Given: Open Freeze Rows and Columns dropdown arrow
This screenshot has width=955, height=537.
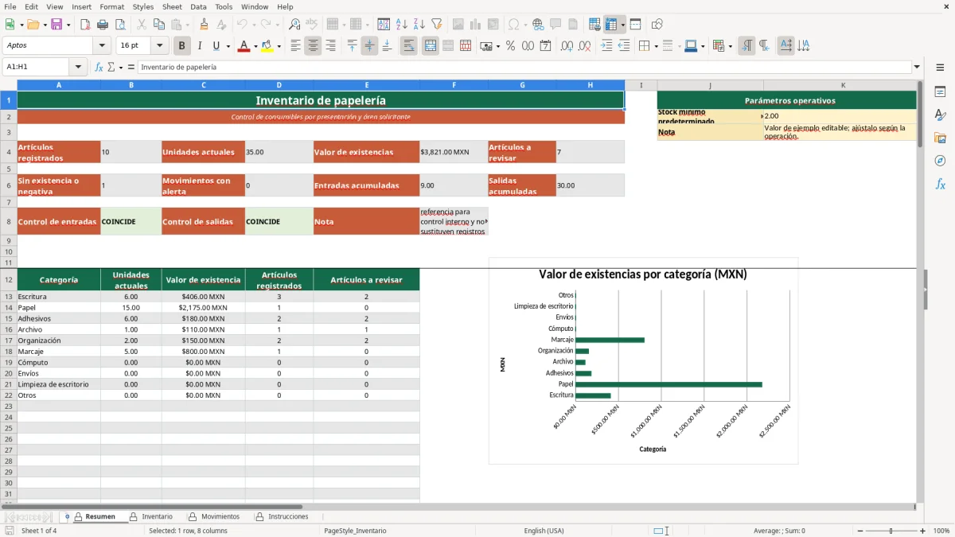Looking at the screenshot, I should click(x=623, y=25).
